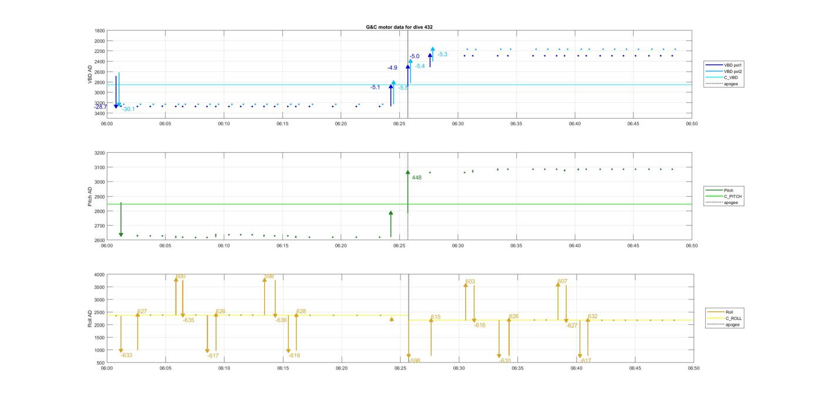The image size is (822, 407).
Task: Click the '3400' tick on the VBD axis
Action: (x=100, y=113)
